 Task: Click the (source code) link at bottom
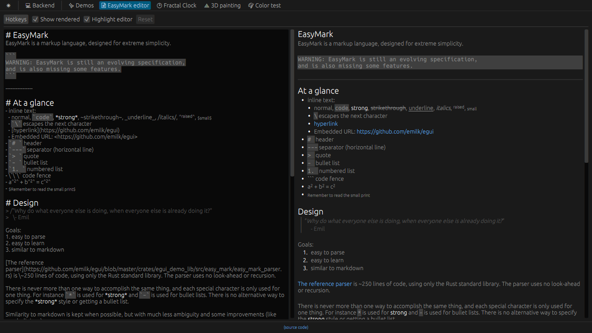(296, 327)
